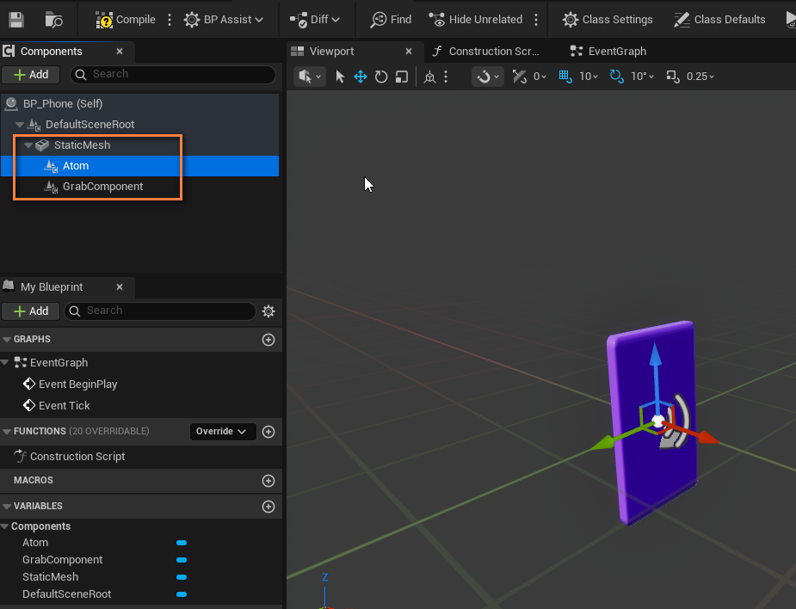Click the blue Z-axis gizmo arrow
The image size is (796, 609).
[x=656, y=355]
